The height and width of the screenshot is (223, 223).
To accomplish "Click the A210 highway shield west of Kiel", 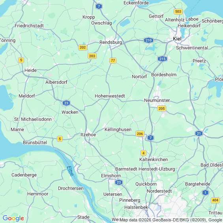I will click(x=148, y=40).
